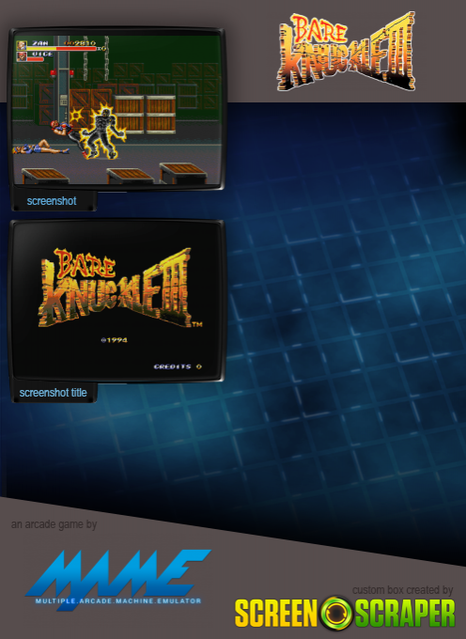Open the title screen screenshot thumbnail
466x639 pixels.
click(x=117, y=301)
